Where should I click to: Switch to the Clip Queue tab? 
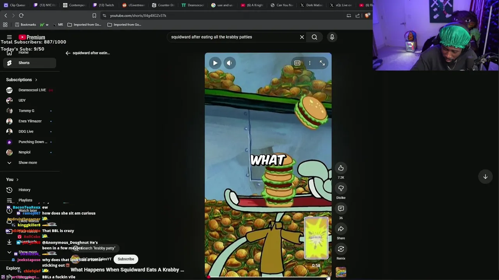[15, 5]
